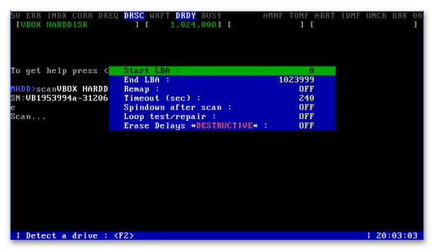This screenshot has height=250, width=434.
Task: Toggle Loop test/repair option
Action: click(x=222, y=116)
